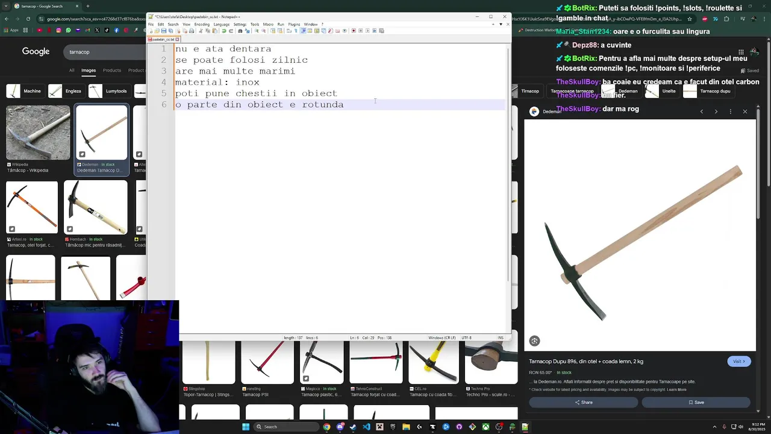Open Visual Studio Code from the taskbar

click(x=366, y=427)
